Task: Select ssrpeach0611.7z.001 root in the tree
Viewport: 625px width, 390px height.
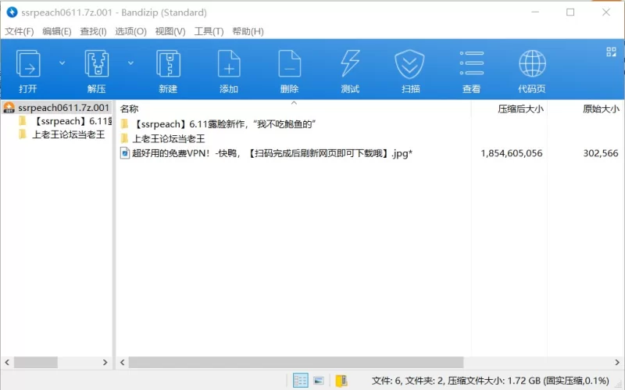Action: tap(63, 108)
